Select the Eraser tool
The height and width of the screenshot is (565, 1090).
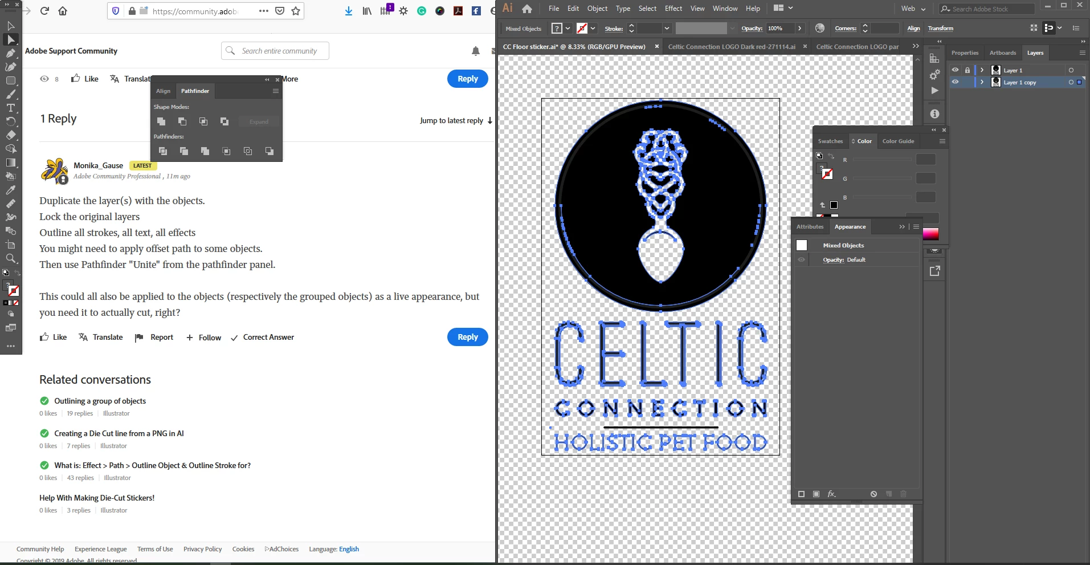(11, 135)
